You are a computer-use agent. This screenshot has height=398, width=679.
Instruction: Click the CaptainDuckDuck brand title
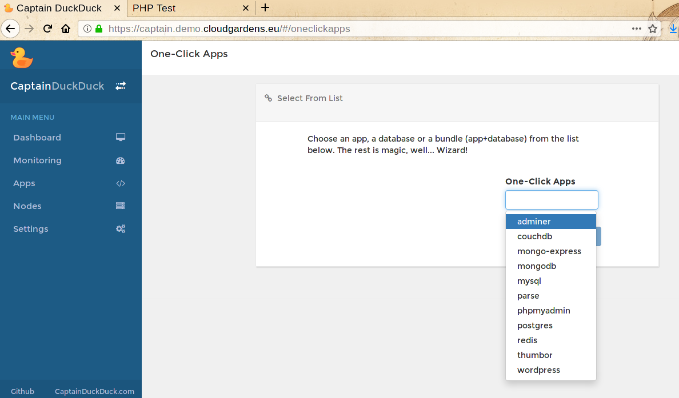coord(57,86)
